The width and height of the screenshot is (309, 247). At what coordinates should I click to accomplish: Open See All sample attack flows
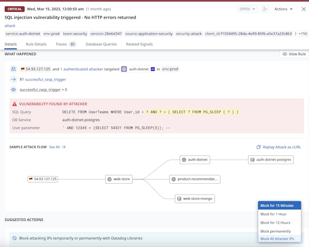pos(57,147)
